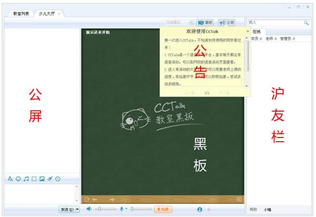Switch to the 教室列表 tab

tap(21, 14)
